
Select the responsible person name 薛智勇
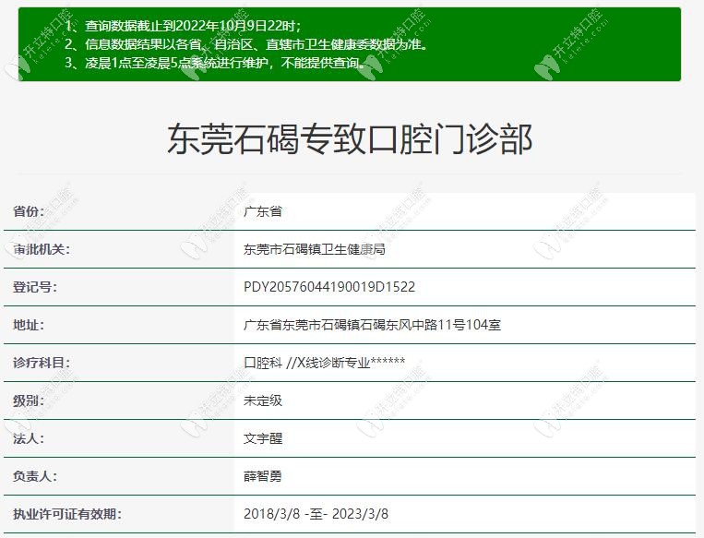point(263,475)
